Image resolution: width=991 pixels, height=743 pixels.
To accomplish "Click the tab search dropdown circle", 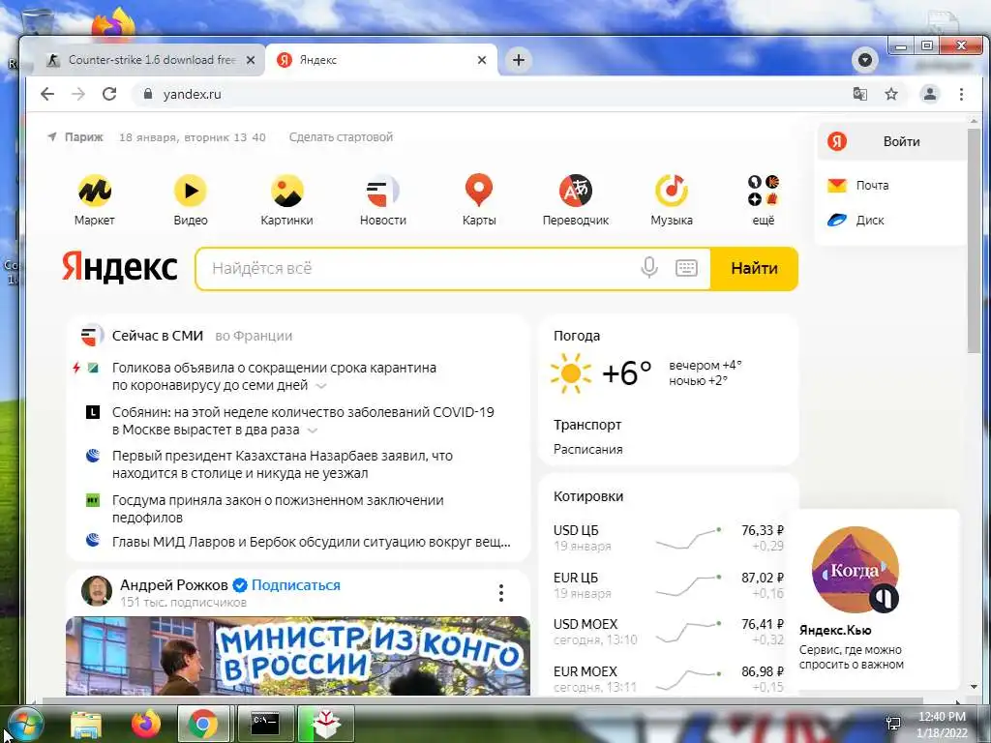I will point(864,60).
